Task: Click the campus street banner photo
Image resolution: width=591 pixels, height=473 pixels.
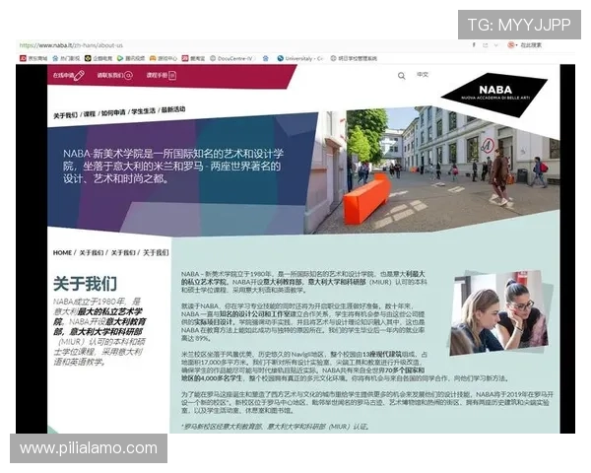Action: coord(431,169)
